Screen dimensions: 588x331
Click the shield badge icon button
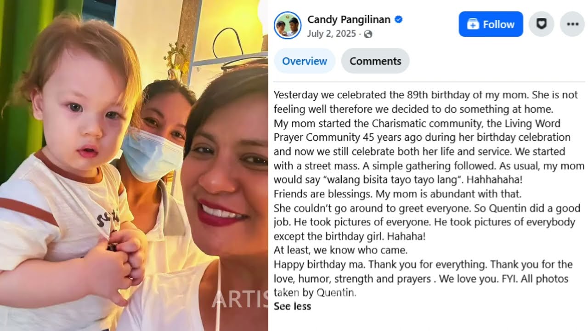pos(542,24)
